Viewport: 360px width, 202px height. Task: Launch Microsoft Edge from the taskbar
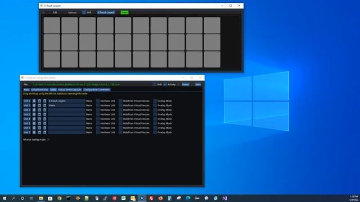(x=188, y=198)
